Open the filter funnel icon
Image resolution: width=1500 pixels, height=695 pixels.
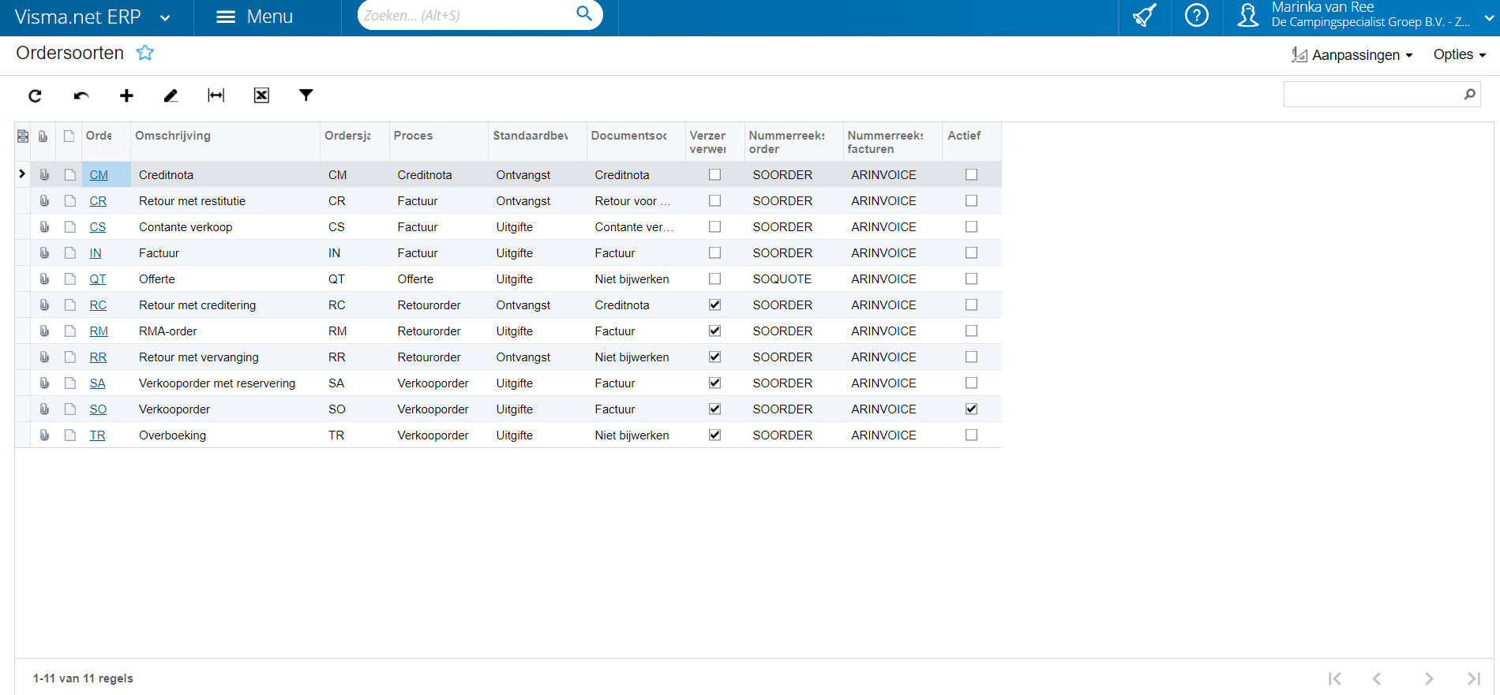click(x=306, y=95)
